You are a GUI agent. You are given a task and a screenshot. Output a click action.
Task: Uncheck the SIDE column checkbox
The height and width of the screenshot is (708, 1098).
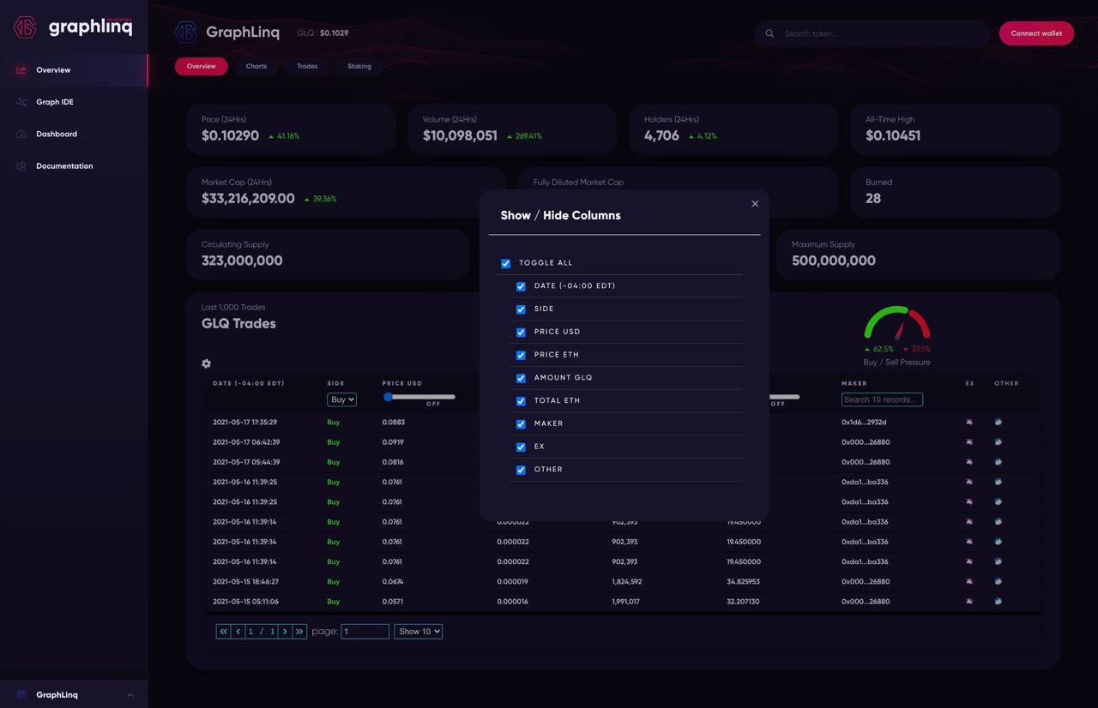521,309
